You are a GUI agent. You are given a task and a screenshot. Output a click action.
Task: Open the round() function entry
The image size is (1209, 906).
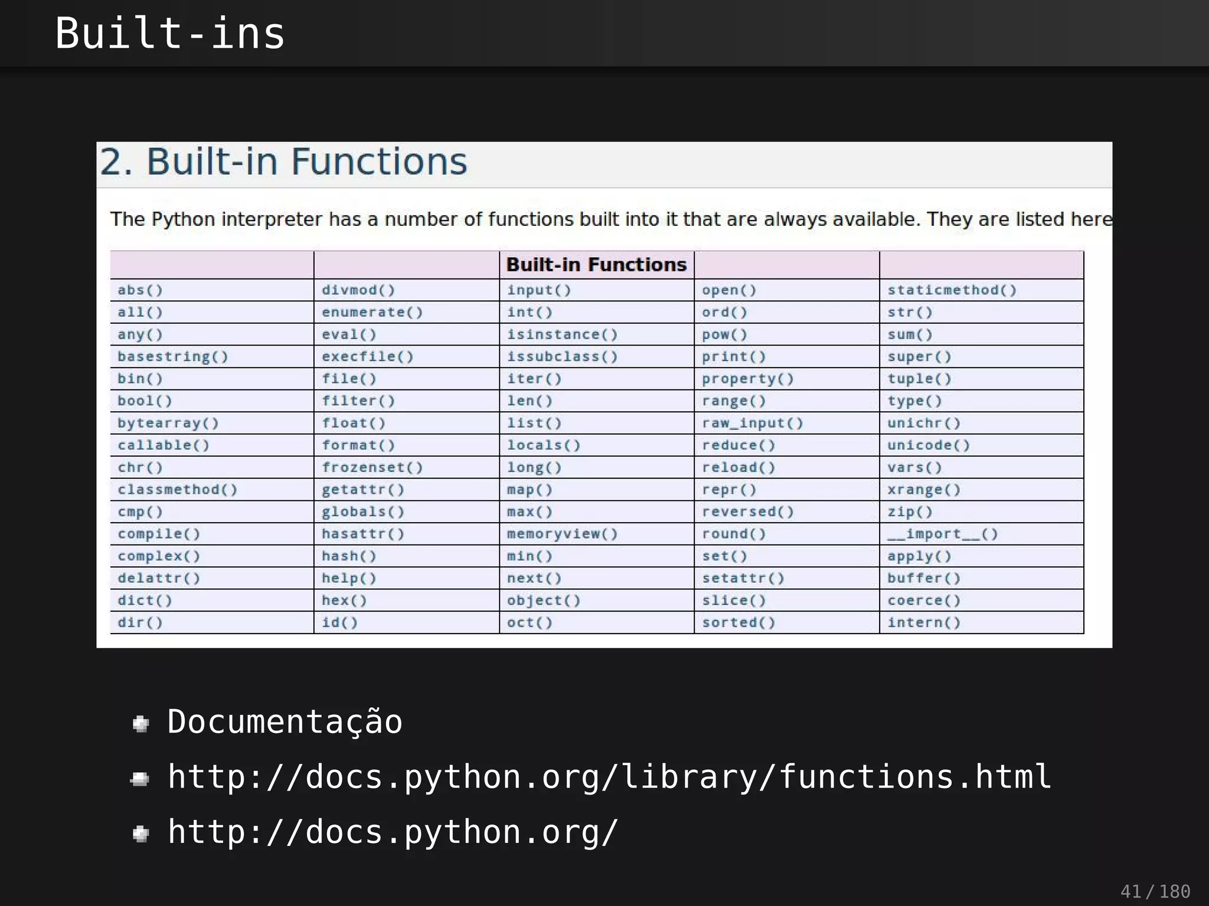coord(733,534)
